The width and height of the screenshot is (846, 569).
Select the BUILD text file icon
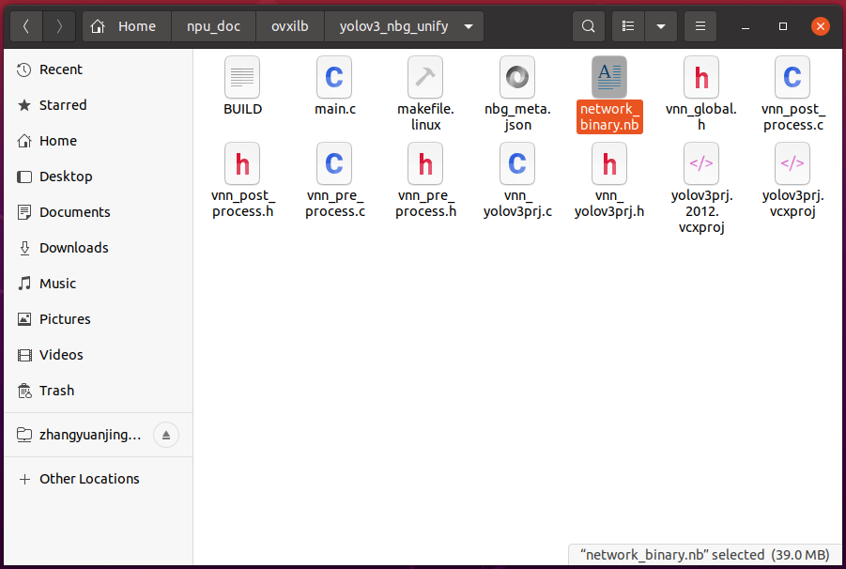coord(242,77)
